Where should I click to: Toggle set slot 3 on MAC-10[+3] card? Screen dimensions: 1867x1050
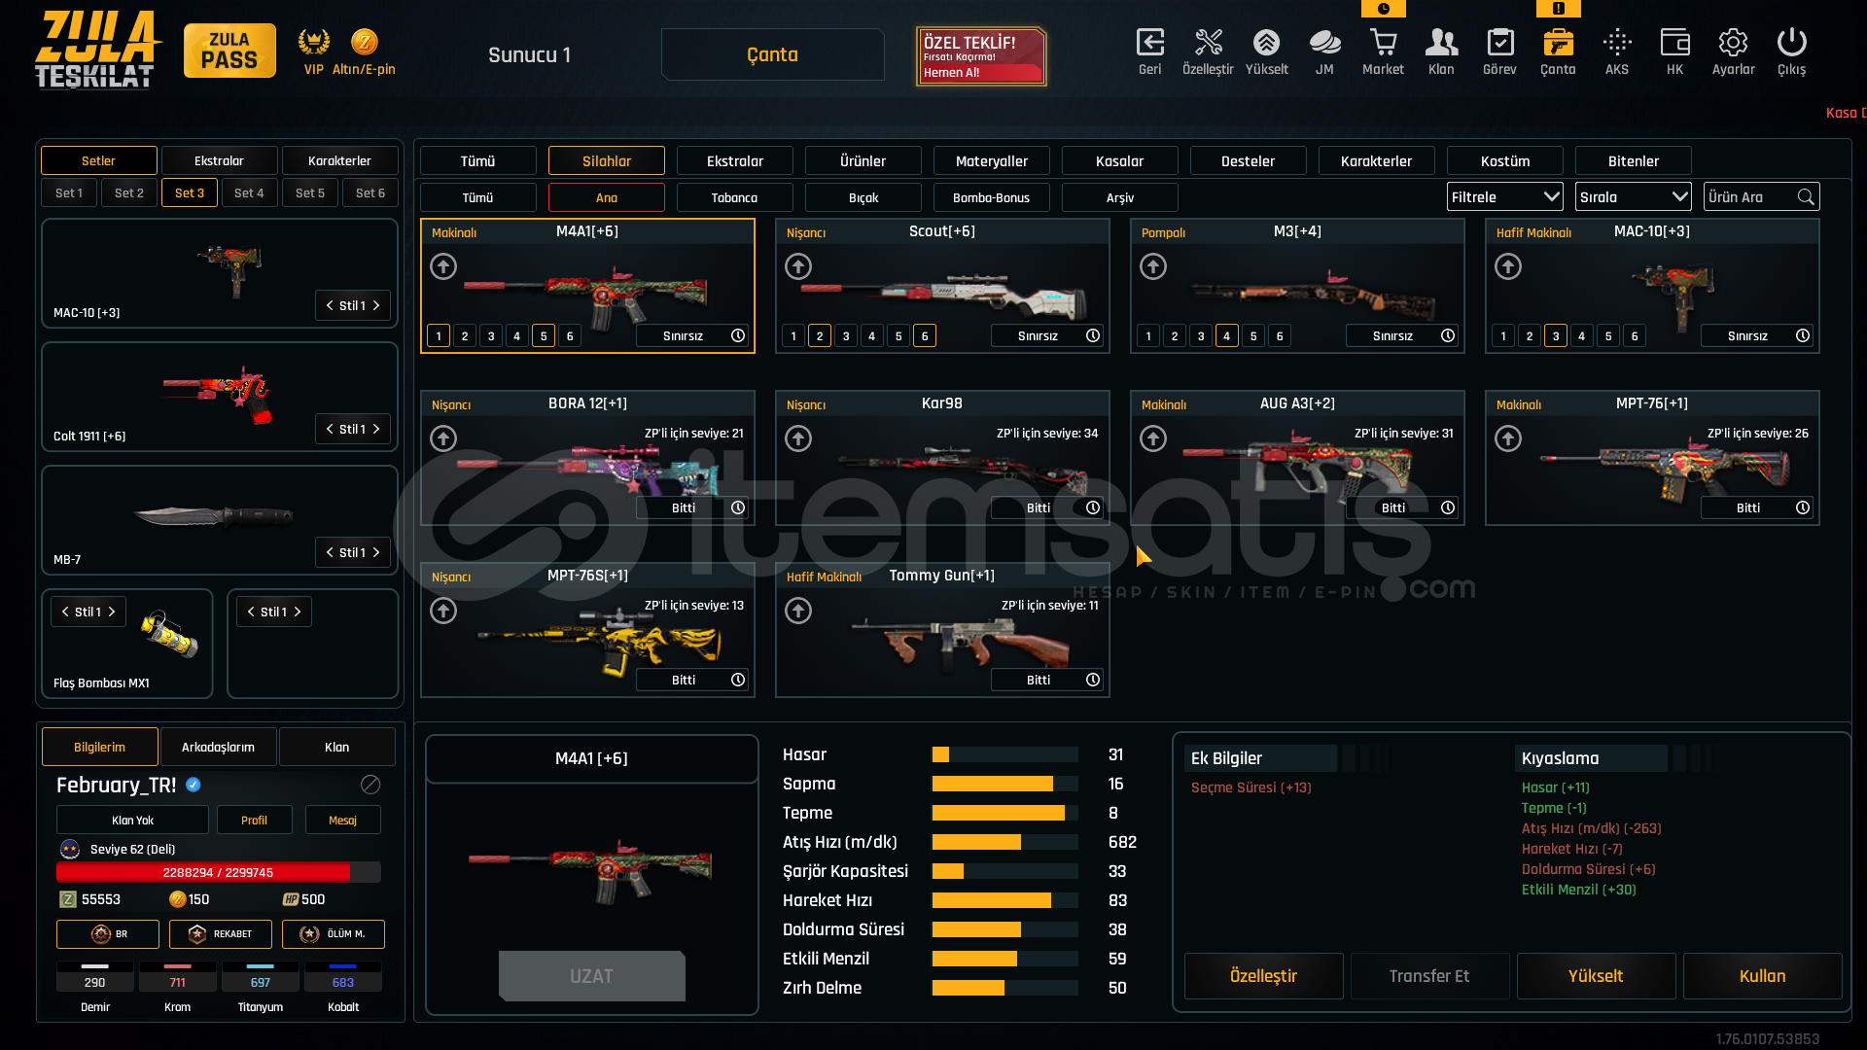pos(1556,336)
